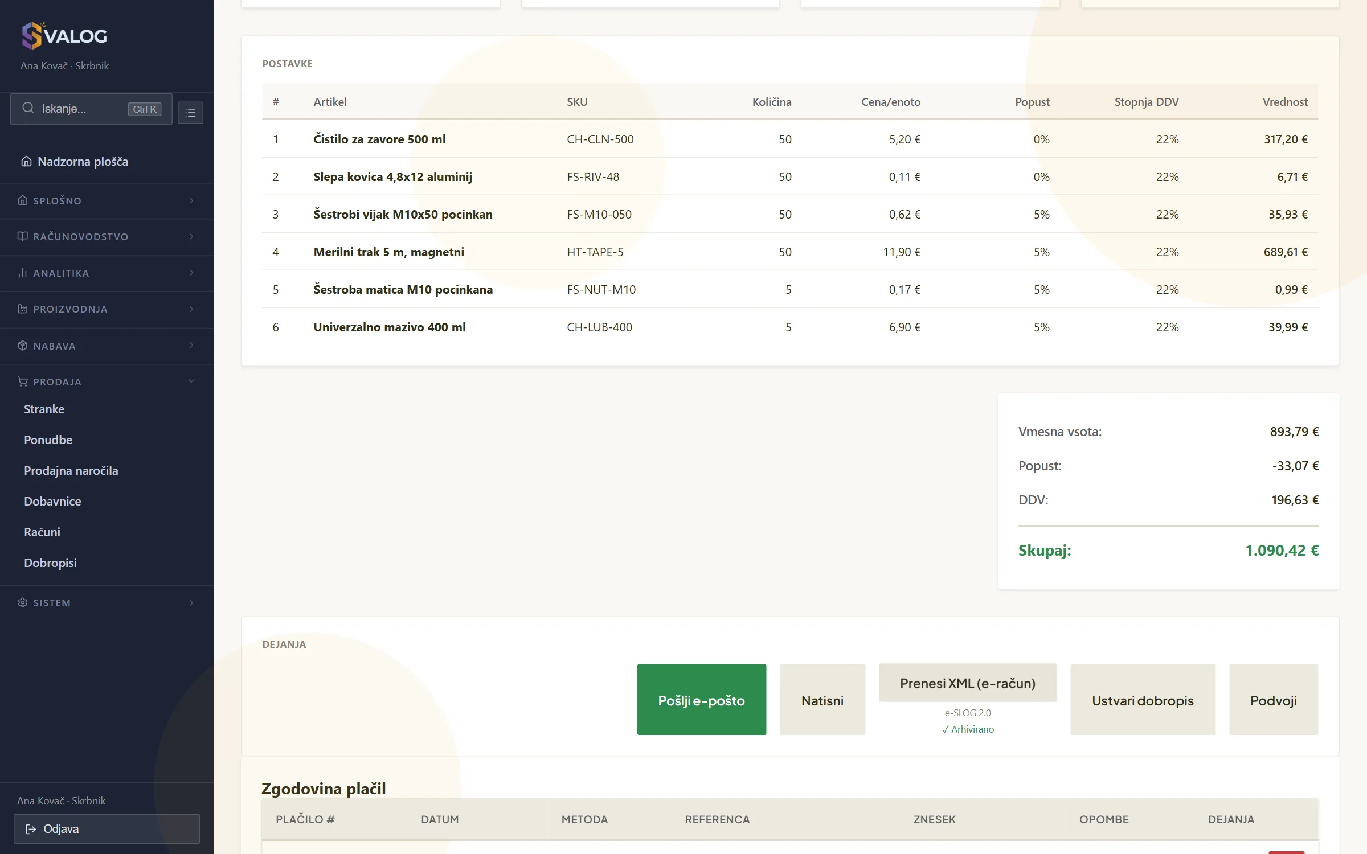This screenshot has height=854, width=1367.
Task: Click the Vrednost column header
Action: coord(1285,102)
